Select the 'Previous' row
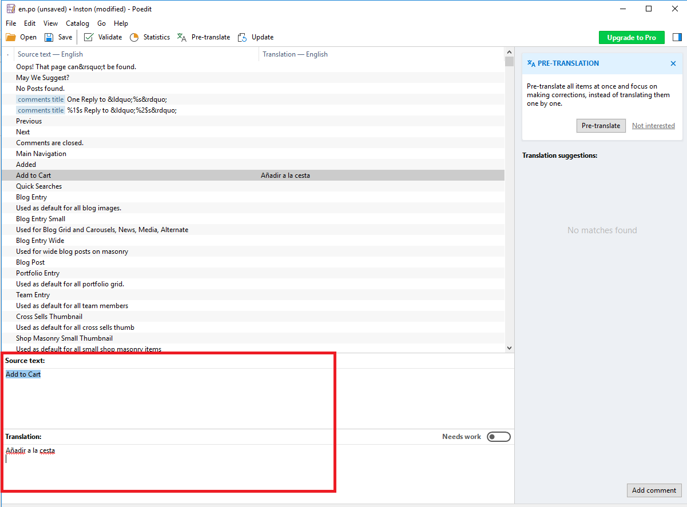This screenshot has width=687, height=507. pyautogui.click(x=253, y=121)
